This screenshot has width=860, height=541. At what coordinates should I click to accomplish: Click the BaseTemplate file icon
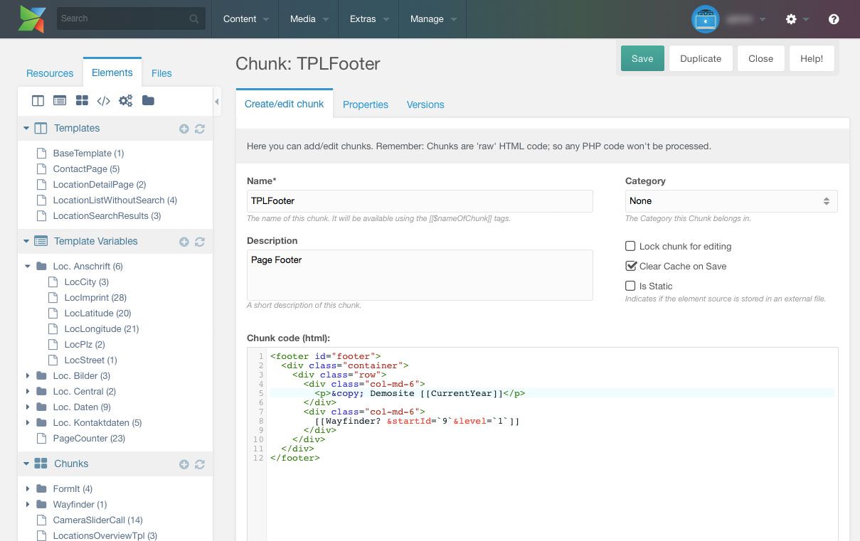[x=41, y=154]
